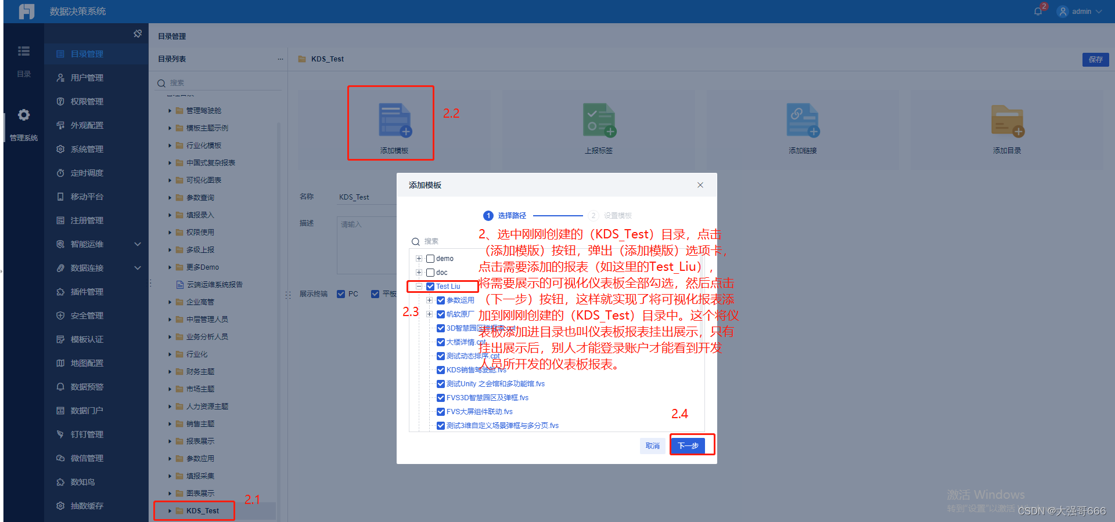
Task: Click the 云端运维系统报告 file icon
Action: (x=180, y=285)
